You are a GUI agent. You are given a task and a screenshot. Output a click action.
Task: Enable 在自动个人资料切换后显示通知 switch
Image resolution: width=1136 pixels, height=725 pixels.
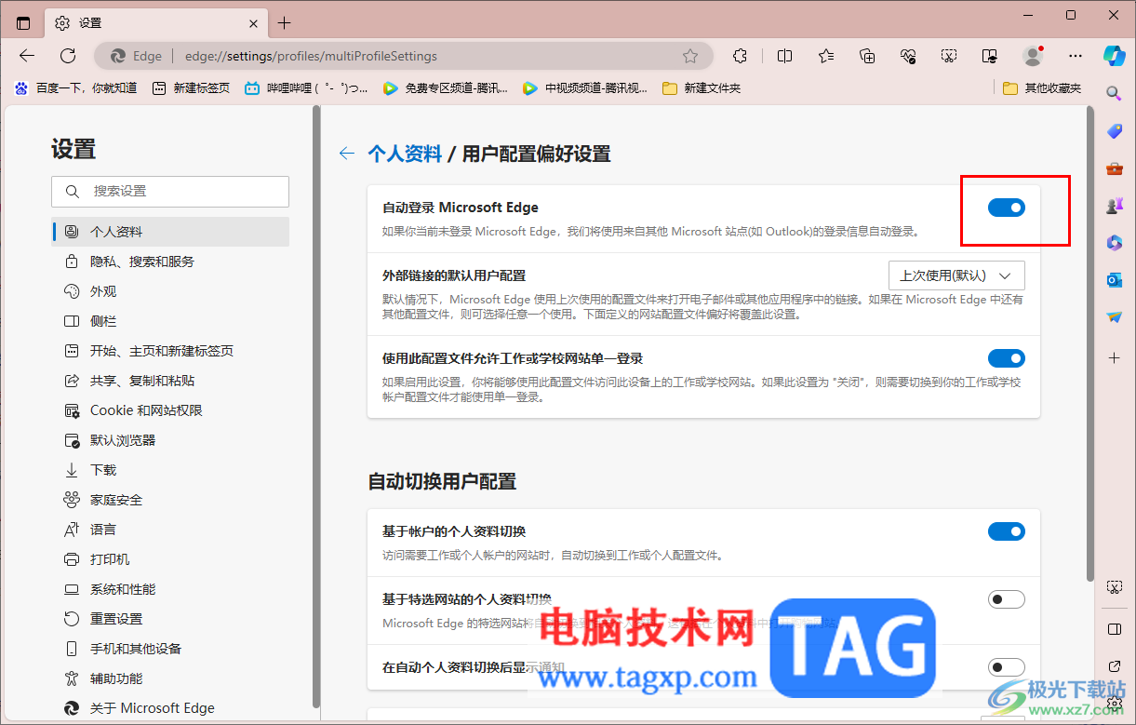point(1007,666)
